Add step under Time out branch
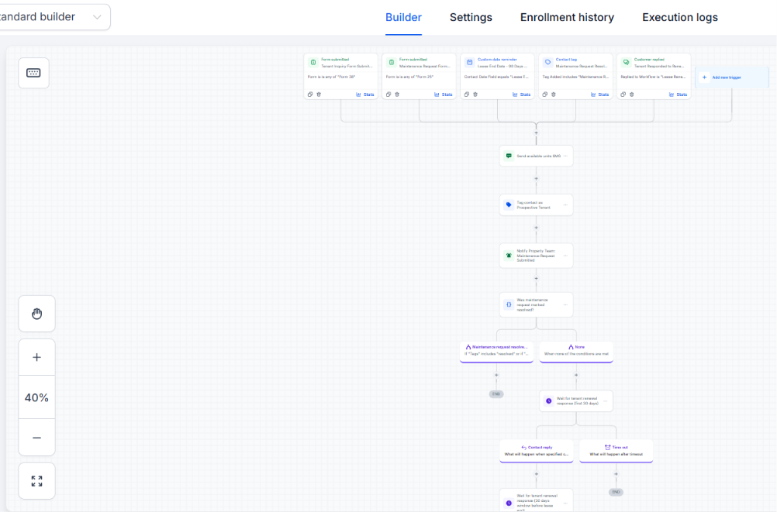777x512 pixels. click(616, 474)
